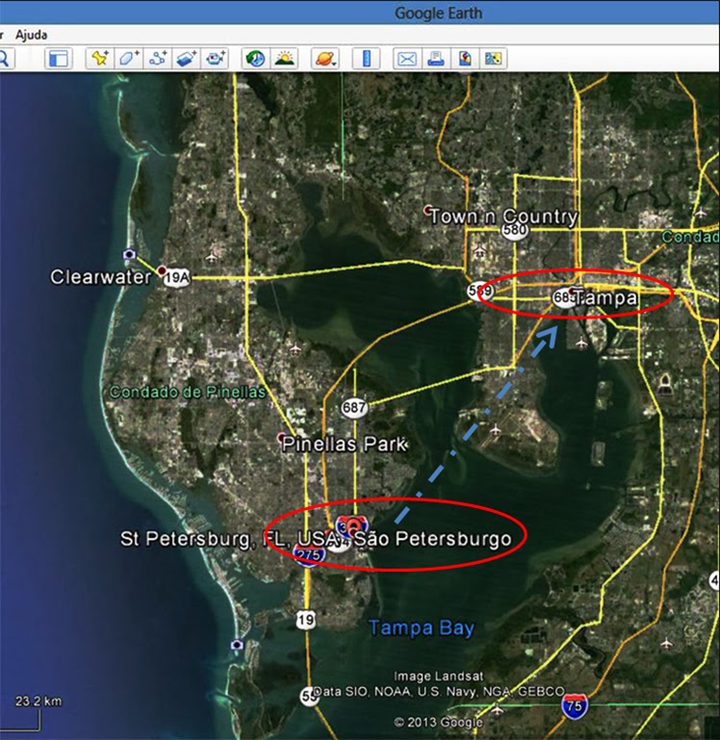Select the Add Path tool

click(x=158, y=59)
